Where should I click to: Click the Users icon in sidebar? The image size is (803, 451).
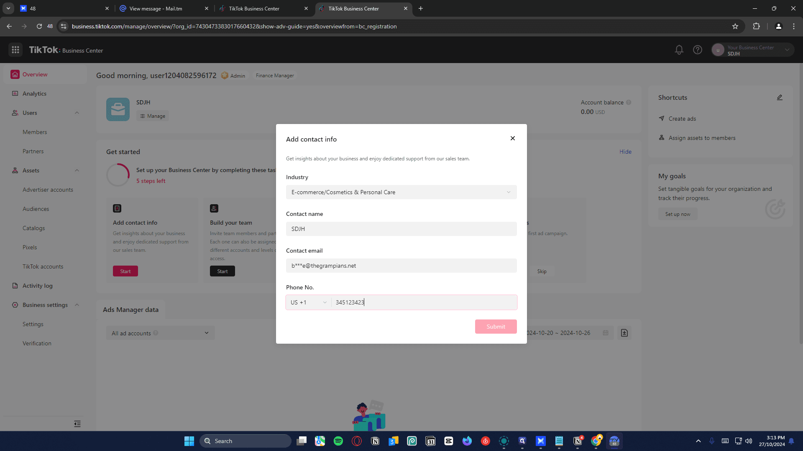pos(15,113)
